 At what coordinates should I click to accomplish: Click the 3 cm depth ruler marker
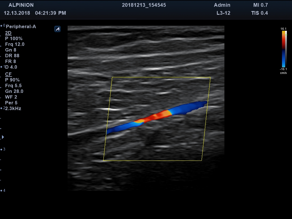(3, 149)
